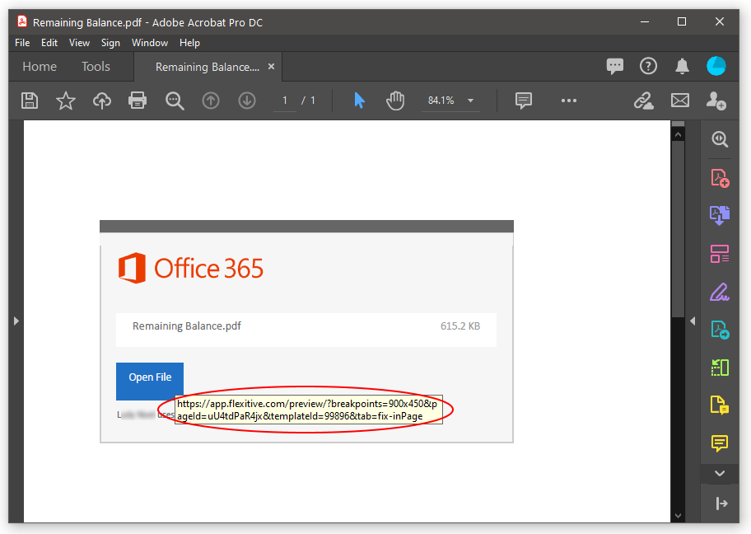This screenshot has width=751, height=534.
Task: Invite people with add-user icon
Action: (x=716, y=101)
